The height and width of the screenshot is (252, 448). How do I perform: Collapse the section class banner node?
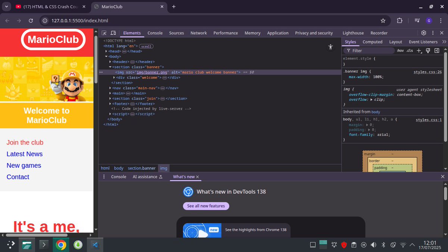click(x=110, y=67)
